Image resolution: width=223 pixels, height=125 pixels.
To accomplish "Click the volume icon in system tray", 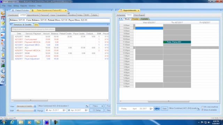I will coord(209,122).
